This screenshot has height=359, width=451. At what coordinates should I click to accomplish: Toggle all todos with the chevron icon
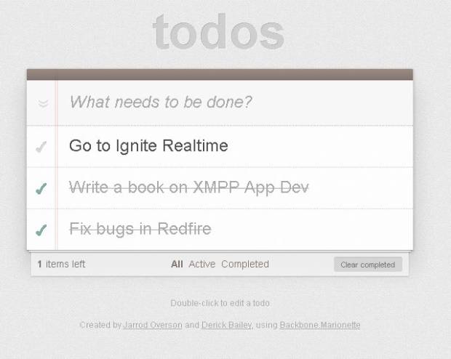click(43, 103)
